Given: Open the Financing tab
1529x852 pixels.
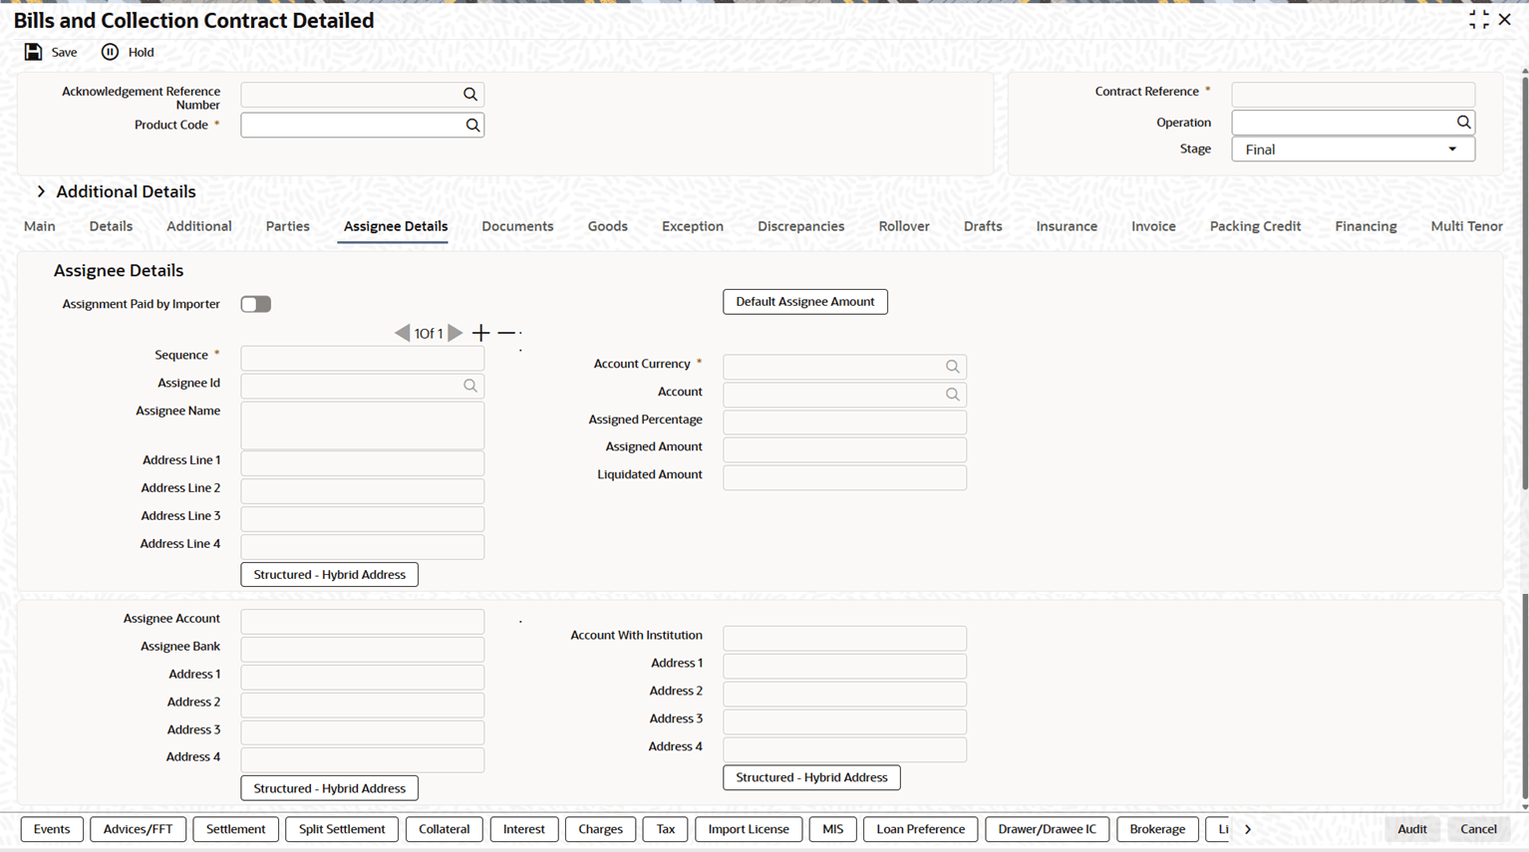Looking at the screenshot, I should click(1367, 226).
